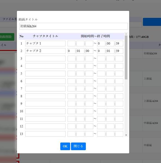Select row 3 start hour field
Viewport: 161px width, 163px height.
click(71, 58)
